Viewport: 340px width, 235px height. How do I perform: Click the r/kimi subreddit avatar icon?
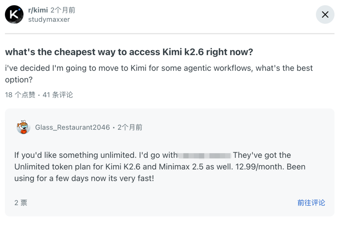14,14
